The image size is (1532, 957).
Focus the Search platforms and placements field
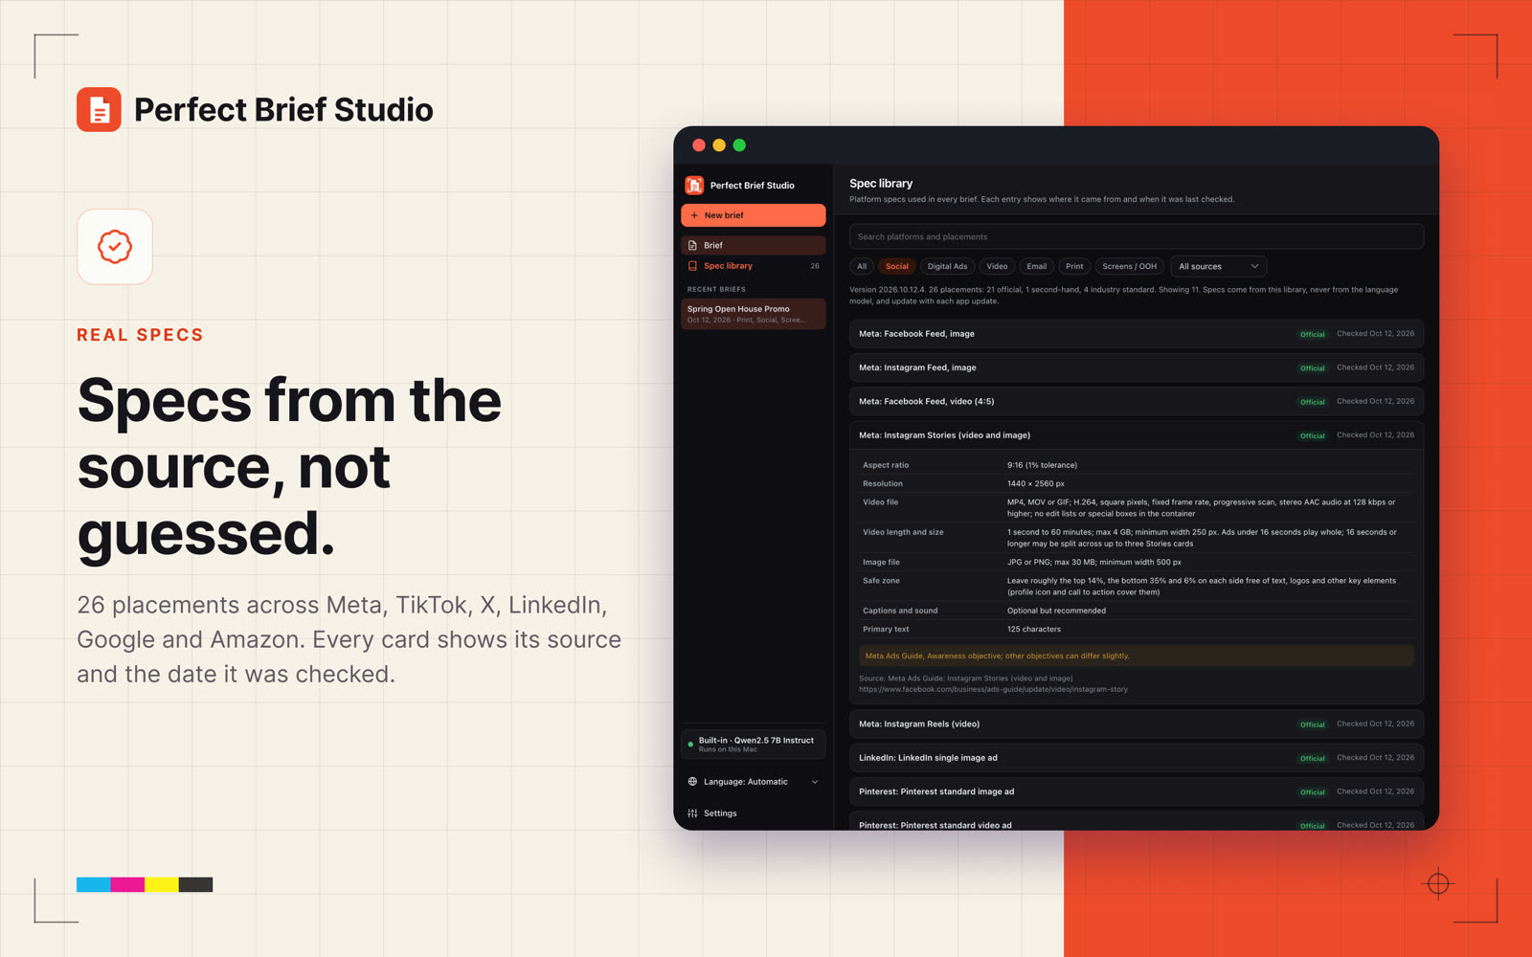click(x=1136, y=236)
